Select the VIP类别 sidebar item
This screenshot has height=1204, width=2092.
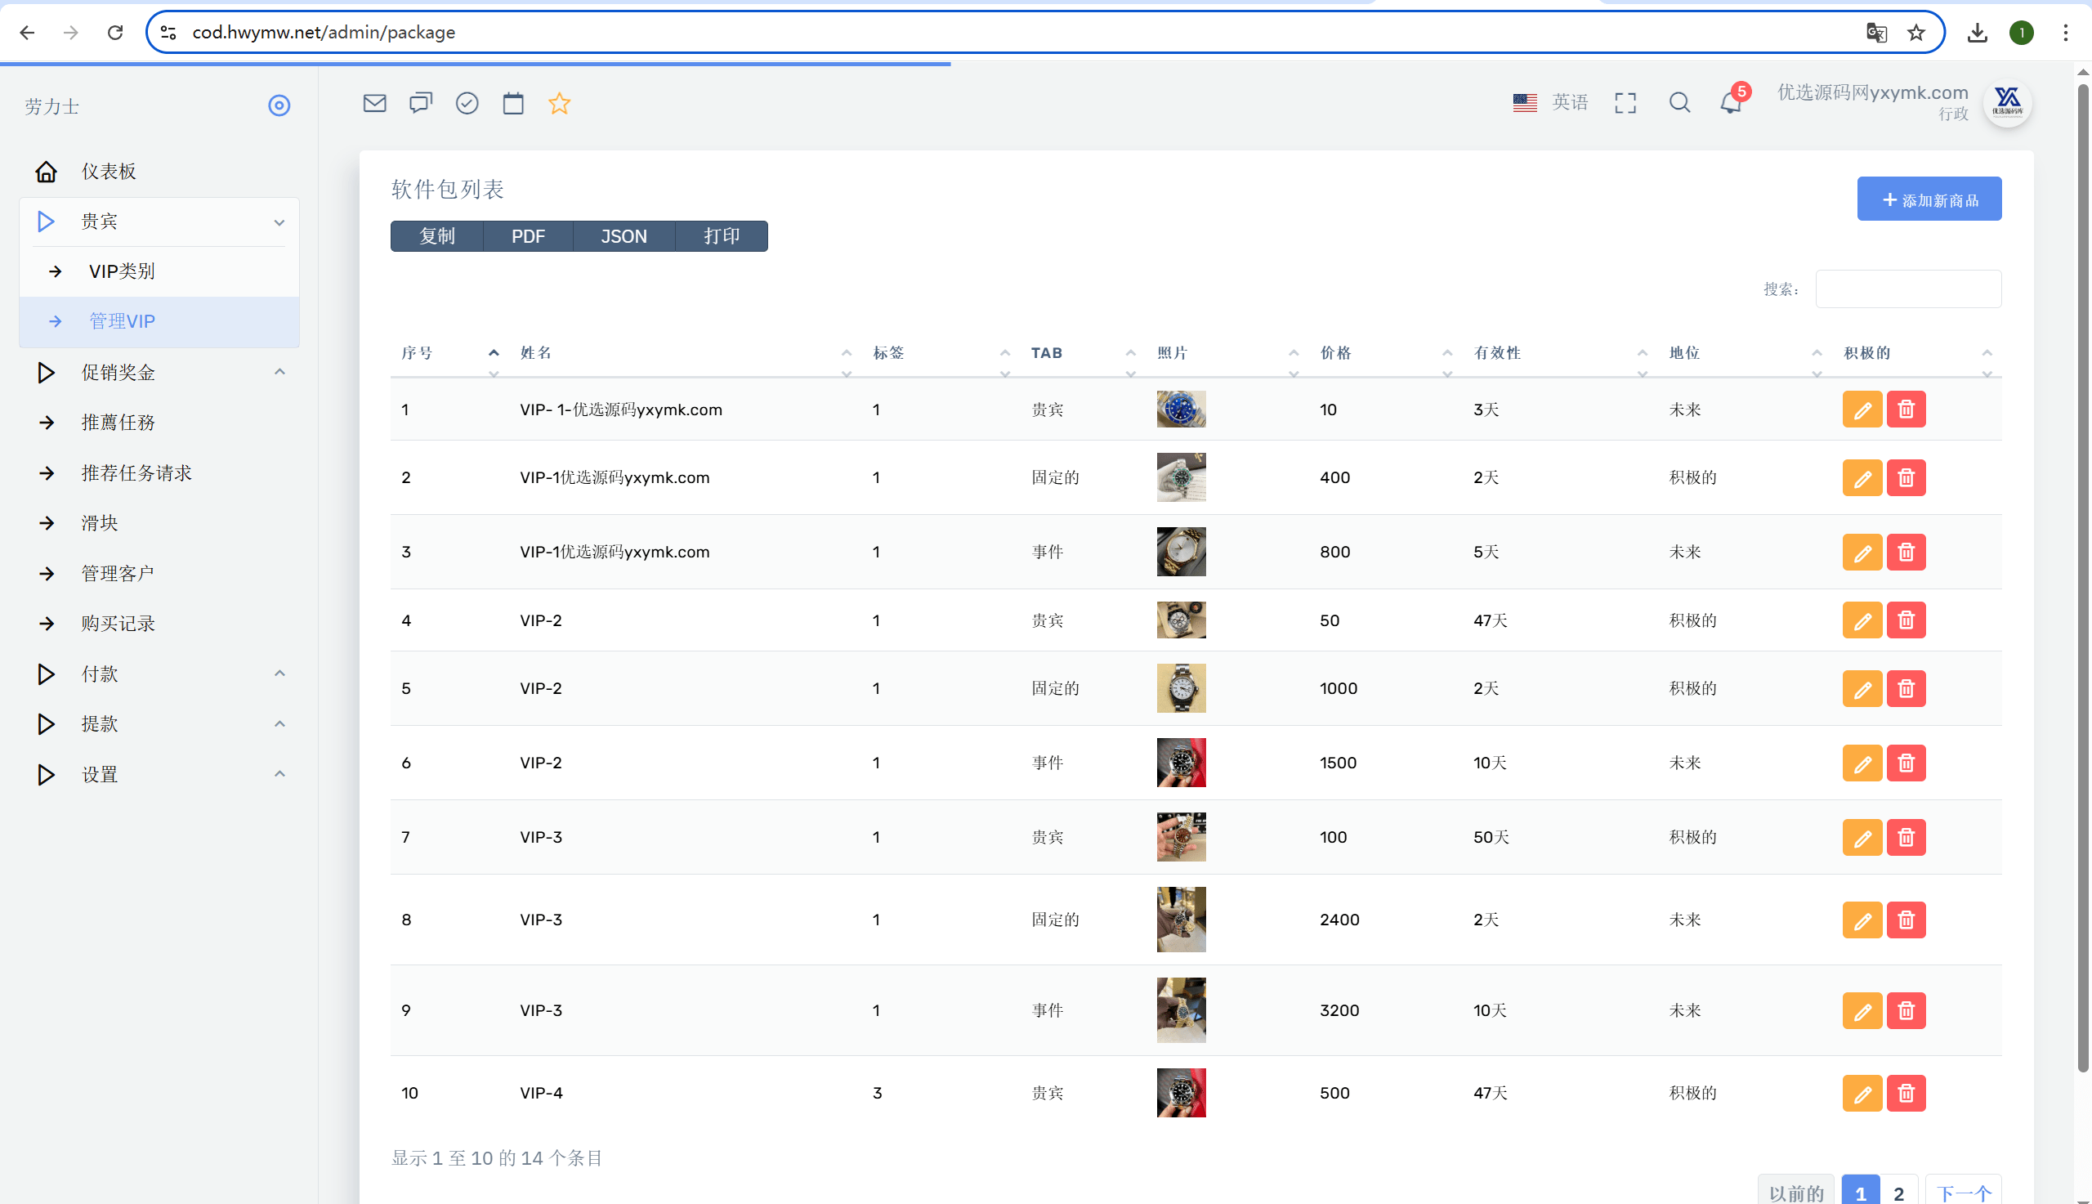[159, 271]
